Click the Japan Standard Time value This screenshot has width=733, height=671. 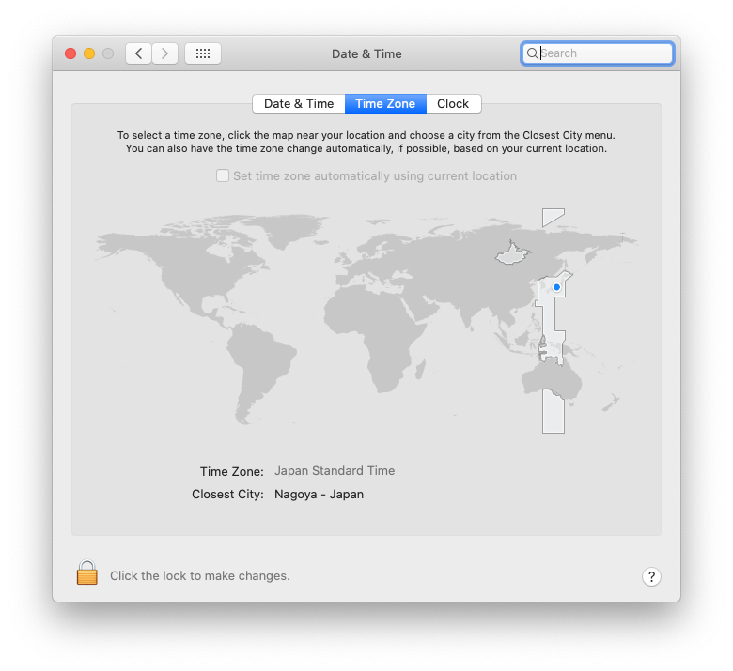coord(335,471)
